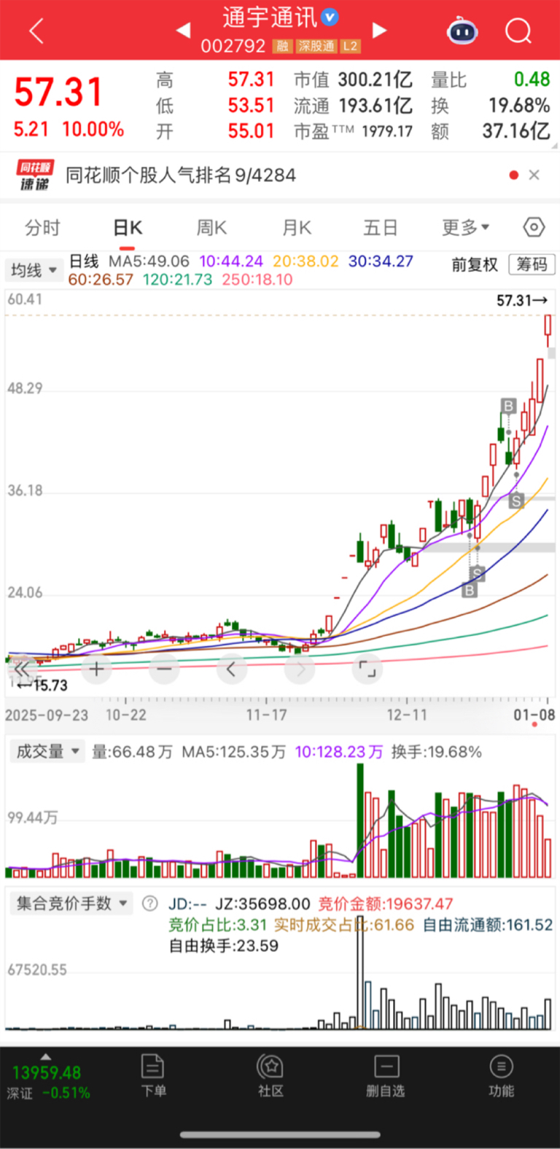
Task: Close the popularity ranking banner
Action: (x=534, y=175)
